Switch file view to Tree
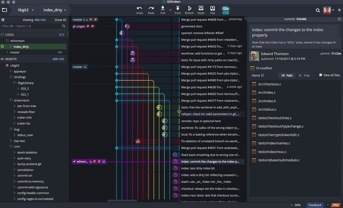 coord(304,75)
